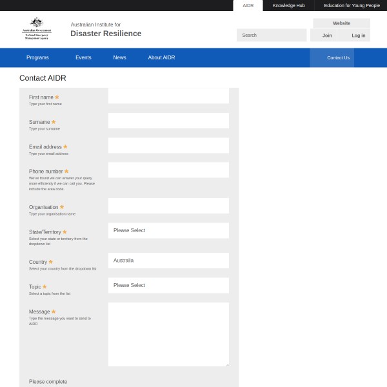Viewport: 387px width, 387px height.
Task: Click the Join button
Action: click(327, 35)
